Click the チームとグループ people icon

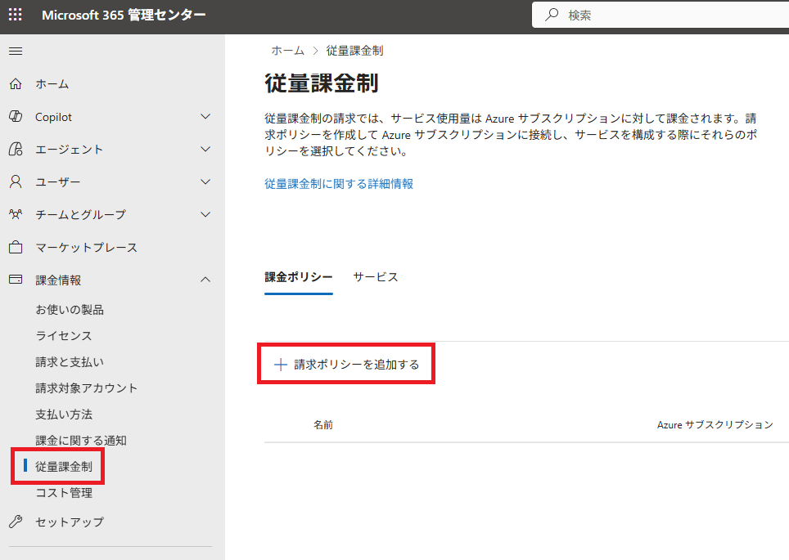point(16,215)
